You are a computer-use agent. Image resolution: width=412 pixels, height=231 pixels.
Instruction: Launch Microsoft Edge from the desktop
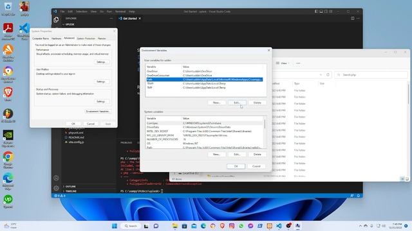(8, 181)
